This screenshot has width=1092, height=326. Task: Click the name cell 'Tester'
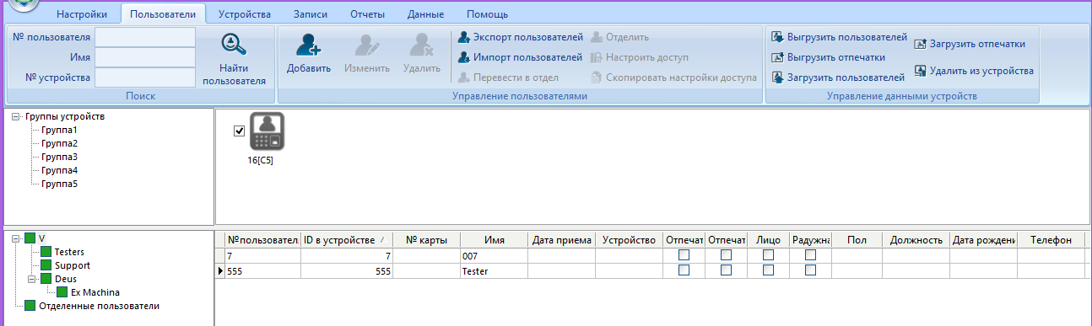[494, 270]
